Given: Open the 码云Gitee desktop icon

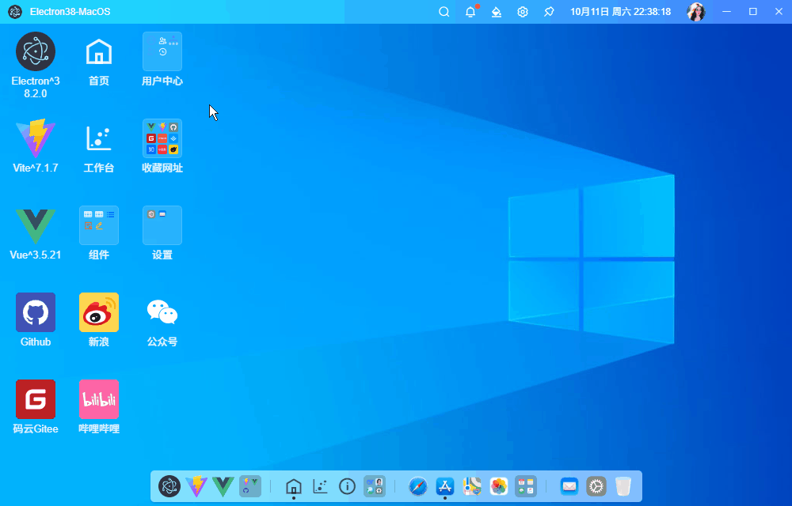Looking at the screenshot, I should [36, 399].
